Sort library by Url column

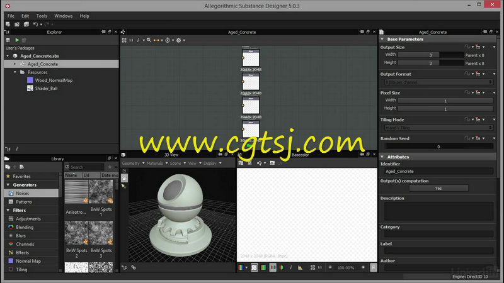click(x=91, y=175)
